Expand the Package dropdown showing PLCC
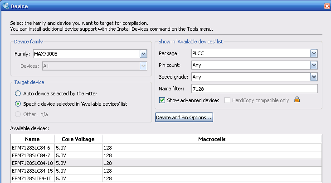The width and height of the screenshot is (331, 183). 314,53
